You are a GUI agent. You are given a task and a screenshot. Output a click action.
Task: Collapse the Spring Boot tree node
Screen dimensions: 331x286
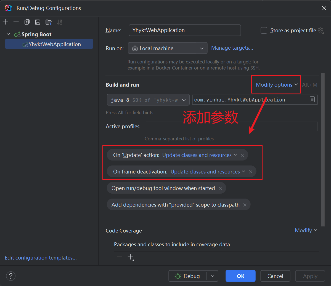[x=9, y=34]
